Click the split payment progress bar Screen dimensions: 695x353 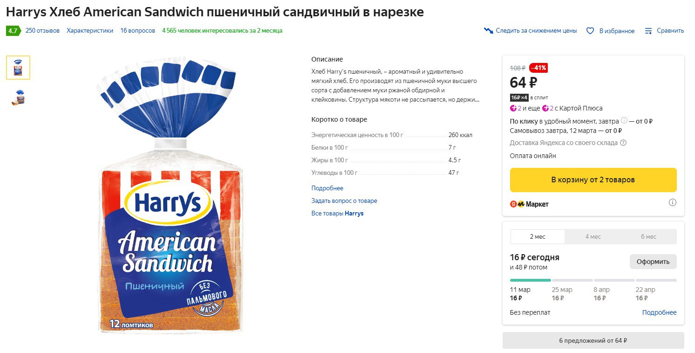pos(593,280)
